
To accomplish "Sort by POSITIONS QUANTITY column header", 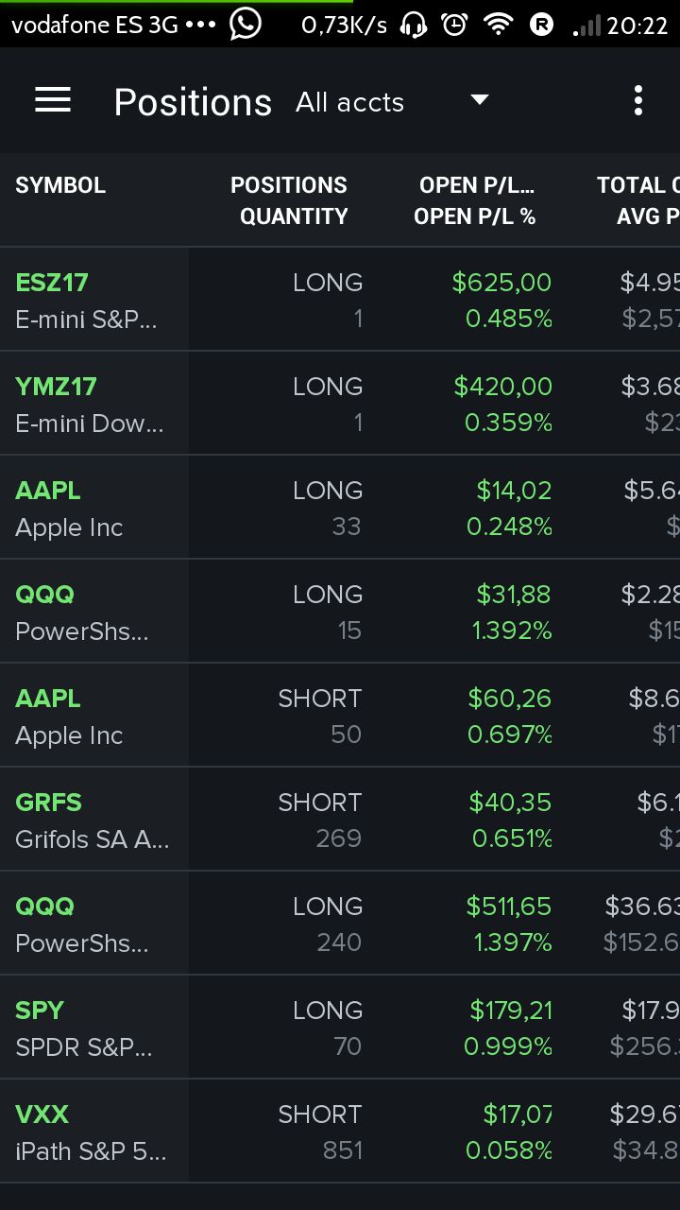I will (289, 200).
